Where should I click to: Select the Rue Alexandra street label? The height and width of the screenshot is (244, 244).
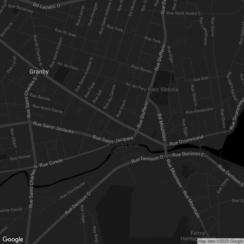[x=199, y=111]
